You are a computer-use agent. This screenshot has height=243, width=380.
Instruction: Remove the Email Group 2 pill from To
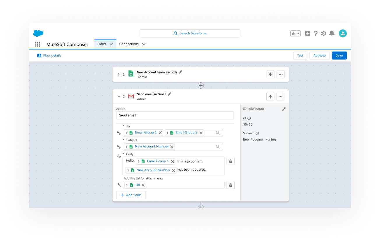coord(201,133)
